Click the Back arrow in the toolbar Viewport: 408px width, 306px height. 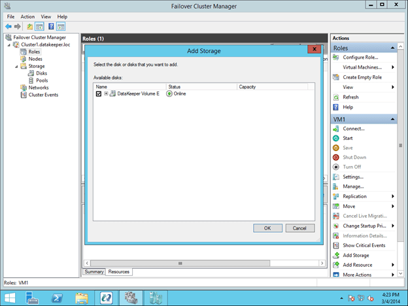point(8,26)
